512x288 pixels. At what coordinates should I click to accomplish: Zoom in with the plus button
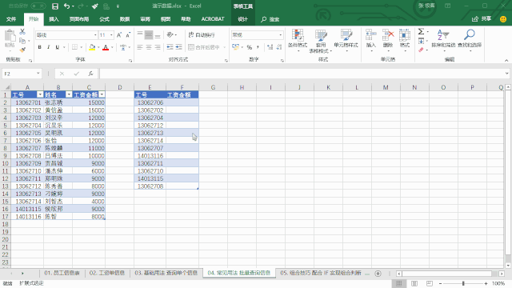tap(486, 283)
